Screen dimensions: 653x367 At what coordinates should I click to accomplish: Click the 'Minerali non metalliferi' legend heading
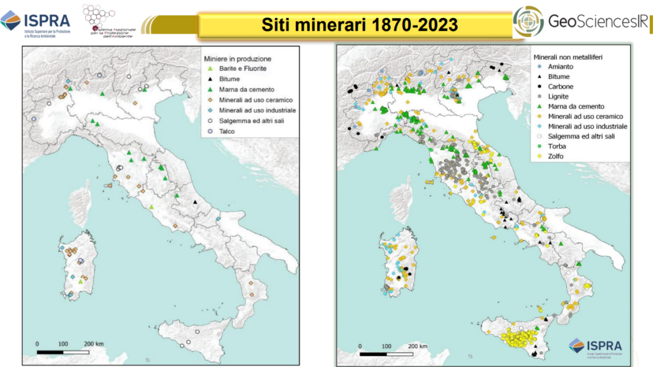567,57
